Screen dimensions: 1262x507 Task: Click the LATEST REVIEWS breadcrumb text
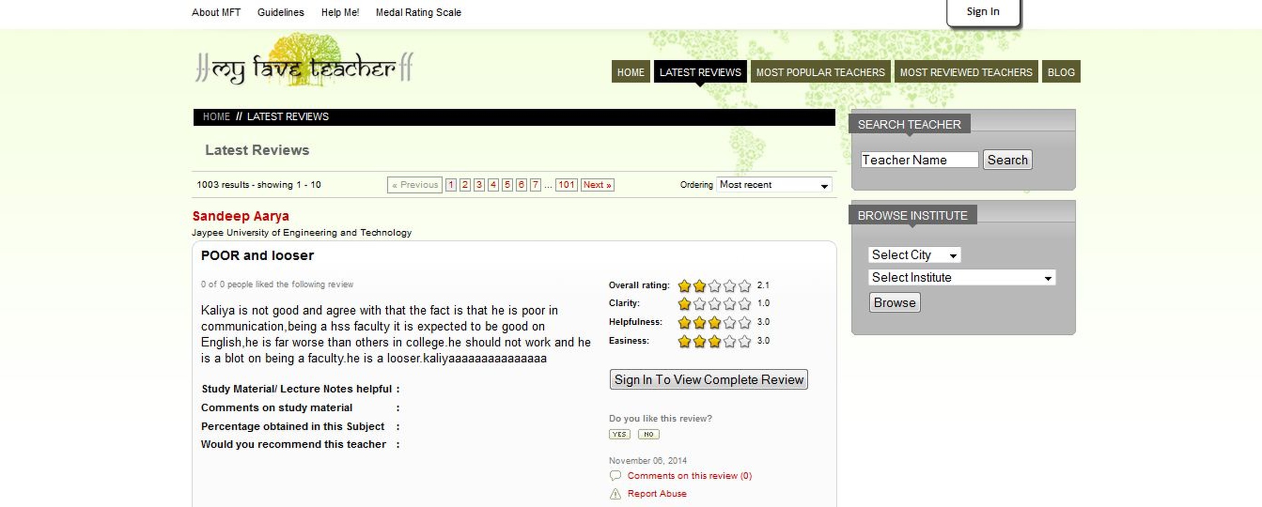tap(288, 117)
